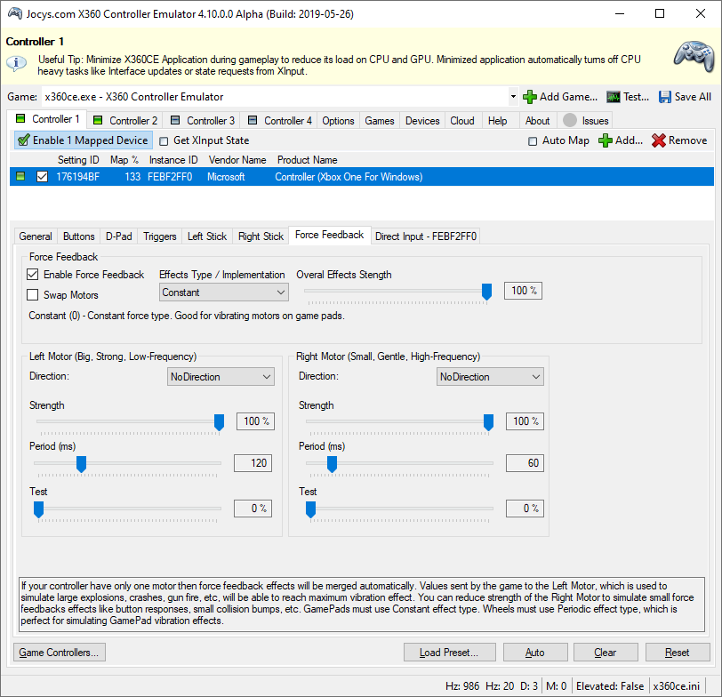
Task: Click the Right Motor Test 0 % field
Action: click(x=525, y=509)
